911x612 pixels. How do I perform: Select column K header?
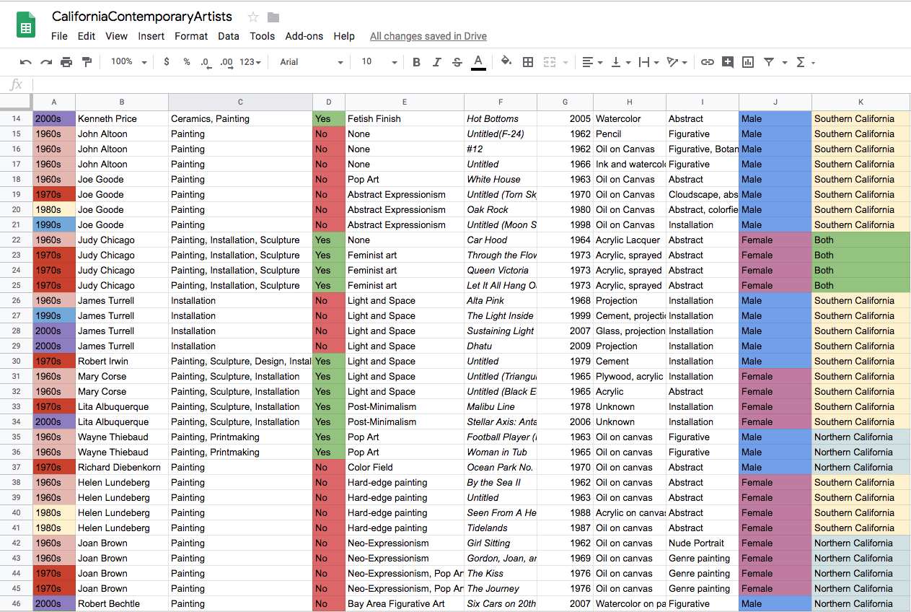pyautogui.click(x=861, y=102)
